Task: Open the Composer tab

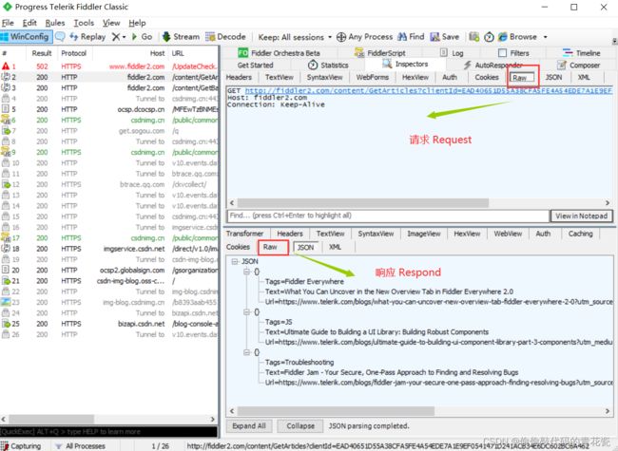Action: pos(579,65)
